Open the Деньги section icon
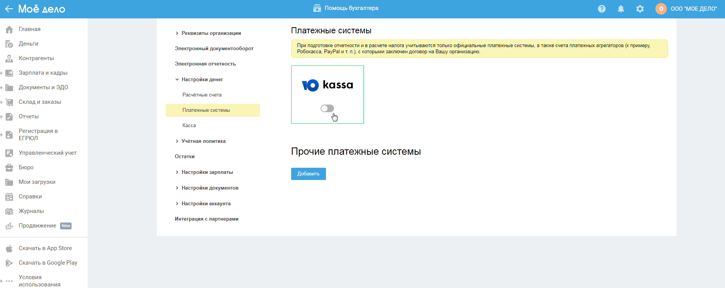Screen dimensions: 725x288 [x=9, y=44]
